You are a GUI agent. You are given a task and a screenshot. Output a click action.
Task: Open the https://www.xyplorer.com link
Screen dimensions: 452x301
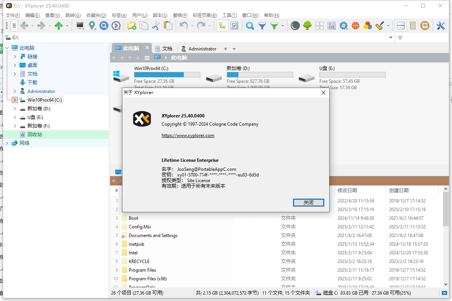tap(188, 135)
